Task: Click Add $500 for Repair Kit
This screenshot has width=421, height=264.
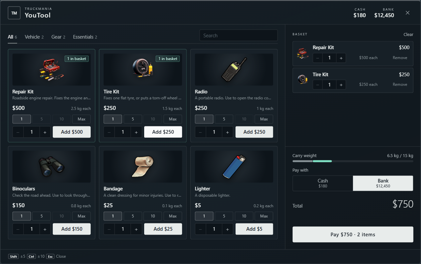Action: tap(72, 132)
